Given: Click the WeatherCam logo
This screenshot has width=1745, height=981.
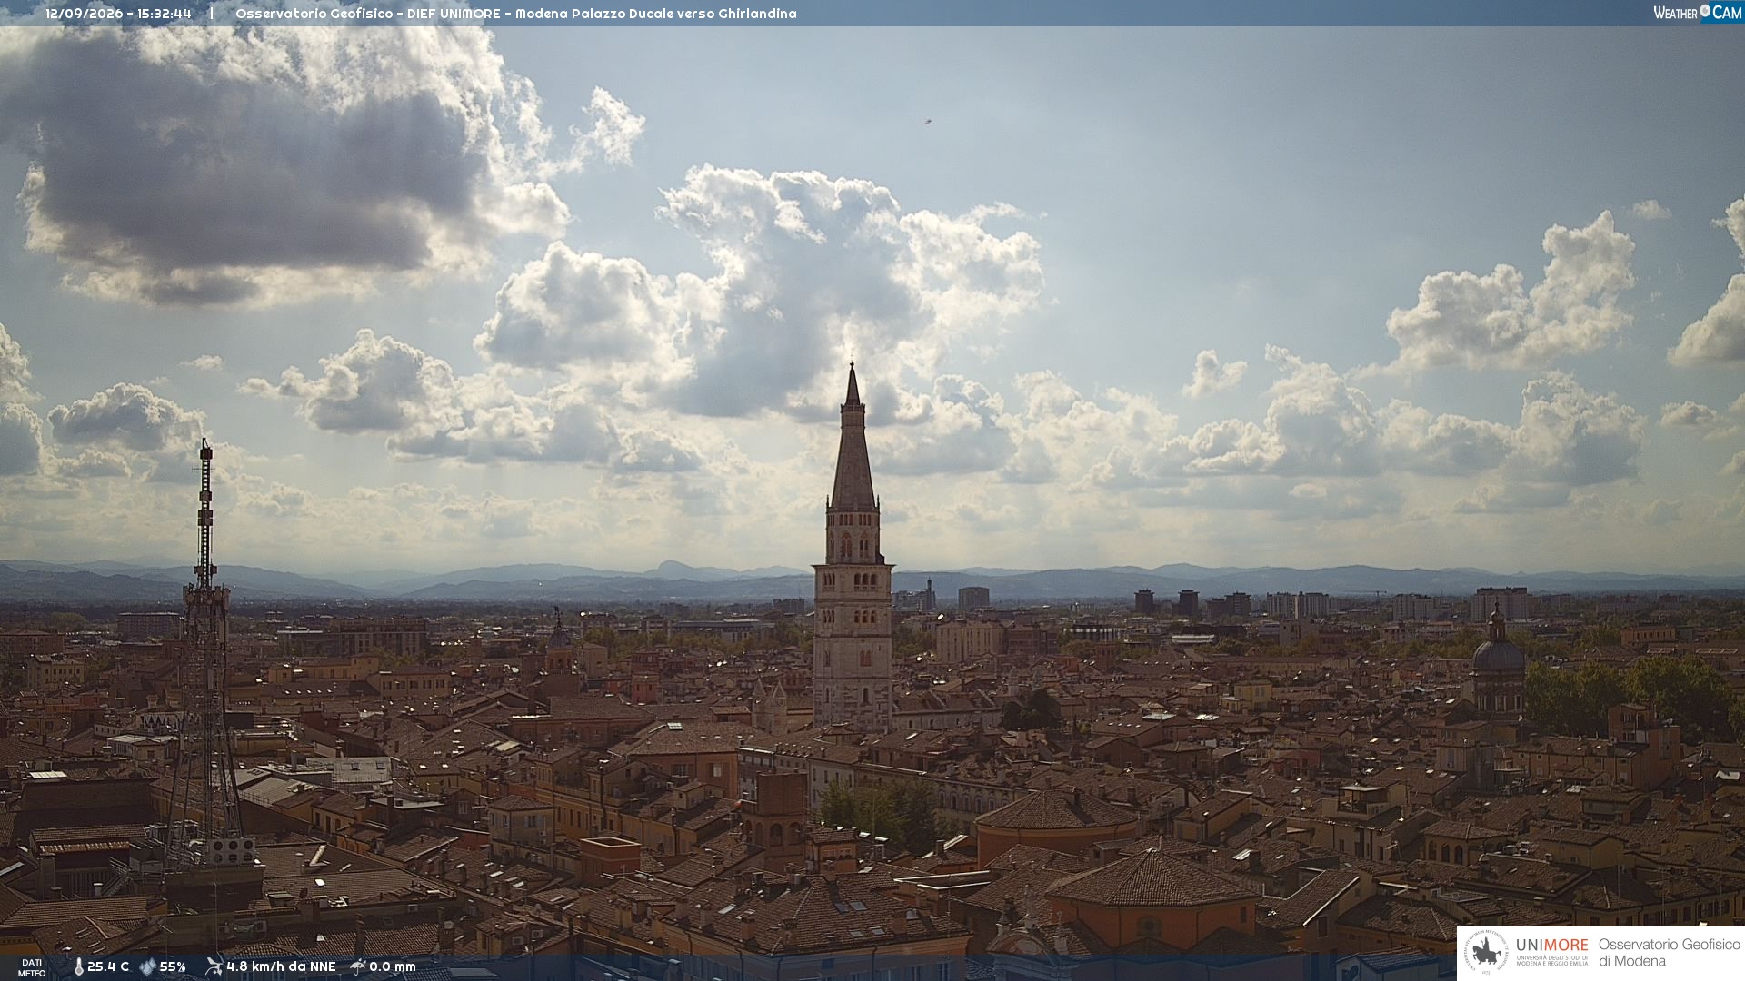Looking at the screenshot, I should [x=1698, y=13].
